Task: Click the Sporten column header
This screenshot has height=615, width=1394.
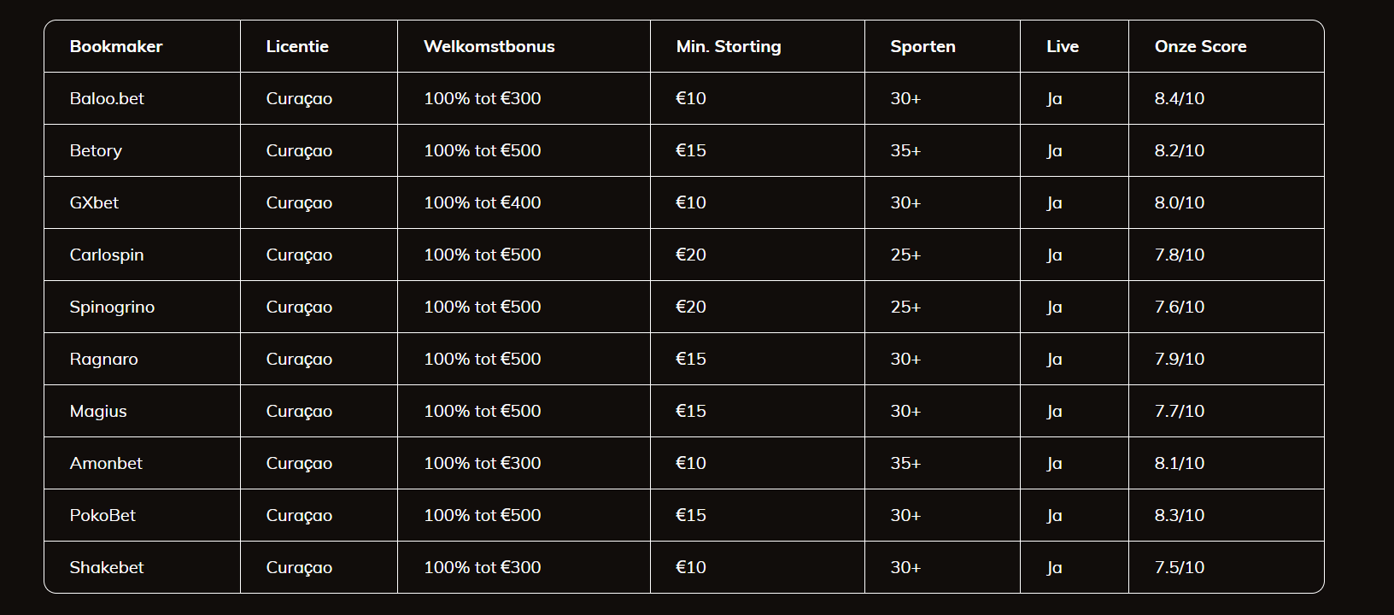Action: (922, 47)
